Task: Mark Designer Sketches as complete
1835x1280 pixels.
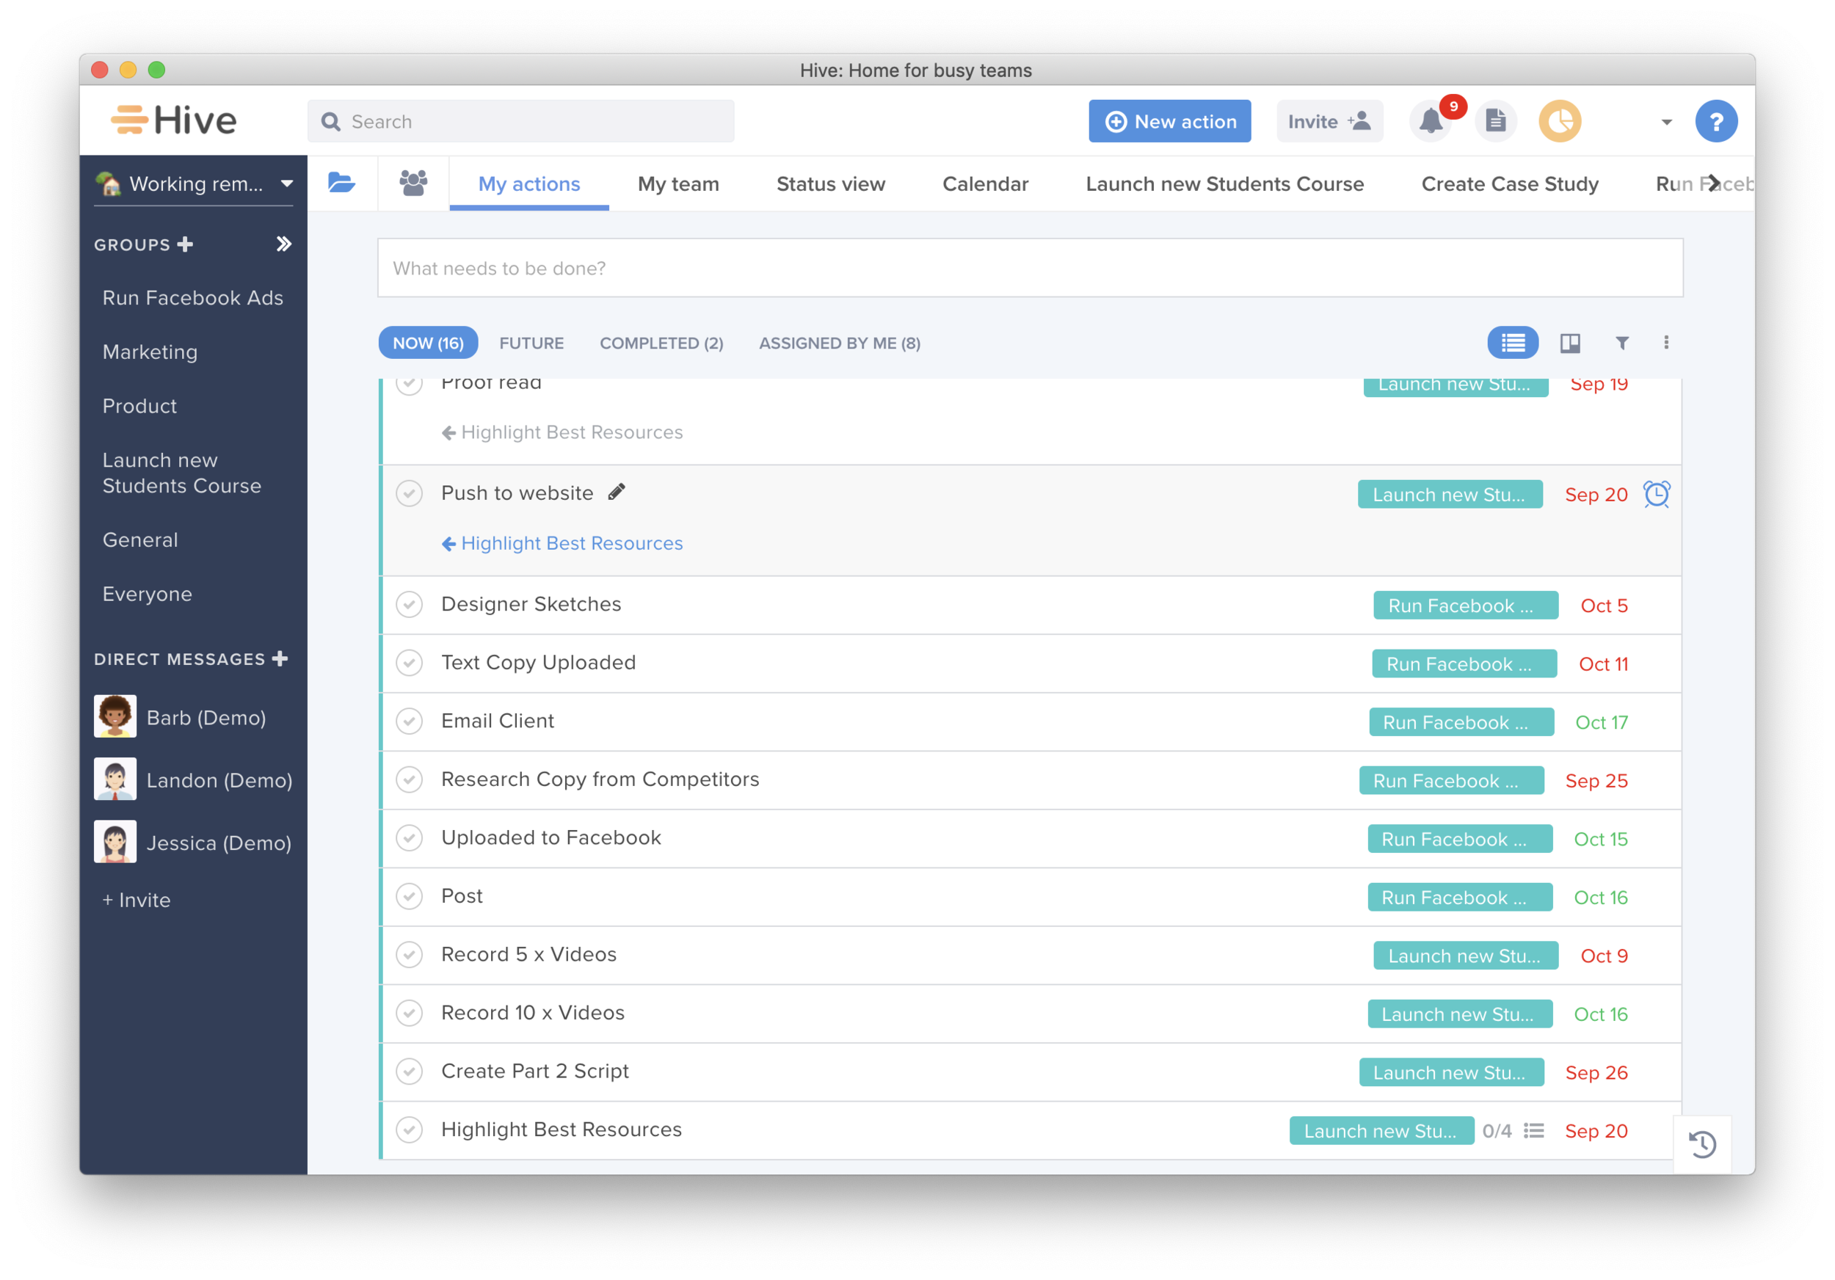Action: point(409,604)
